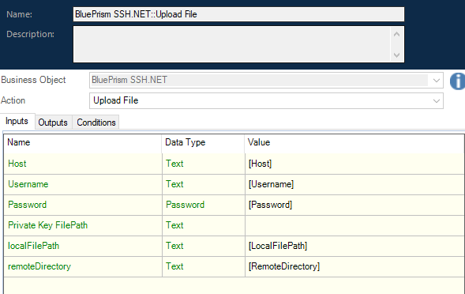Click the blue info icon beside Business Object

(x=458, y=81)
